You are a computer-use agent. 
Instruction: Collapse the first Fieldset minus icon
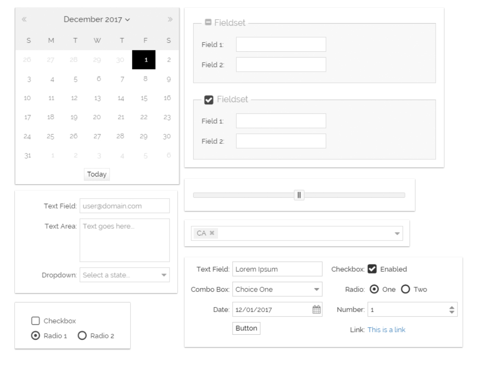click(208, 22)
